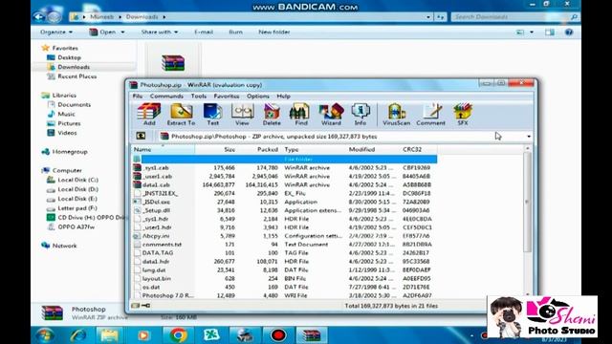612x344 pixels.
Task: Create a New folder in Explorer
Action: 274,32
